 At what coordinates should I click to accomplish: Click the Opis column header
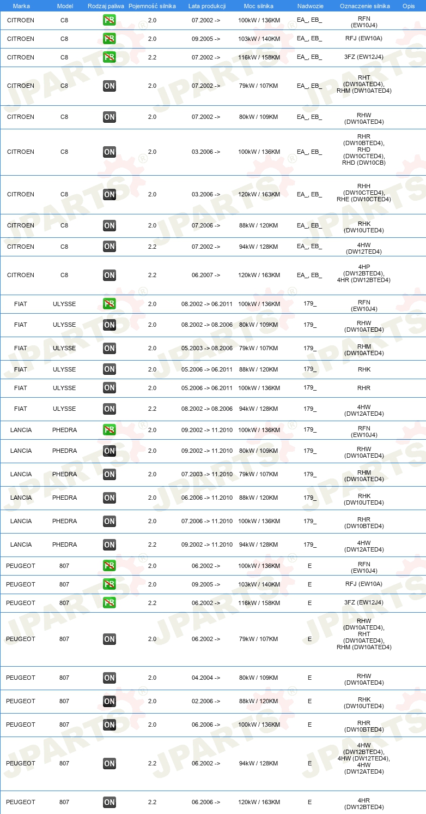[408, 6]
